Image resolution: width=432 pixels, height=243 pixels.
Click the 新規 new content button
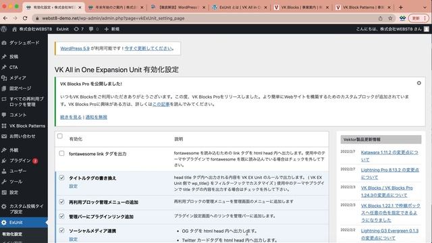click(x=112, y=29)
